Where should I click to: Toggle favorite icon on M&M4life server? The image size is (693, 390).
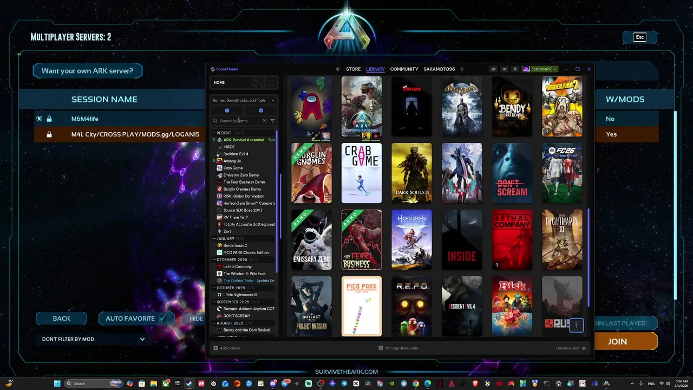39,119
